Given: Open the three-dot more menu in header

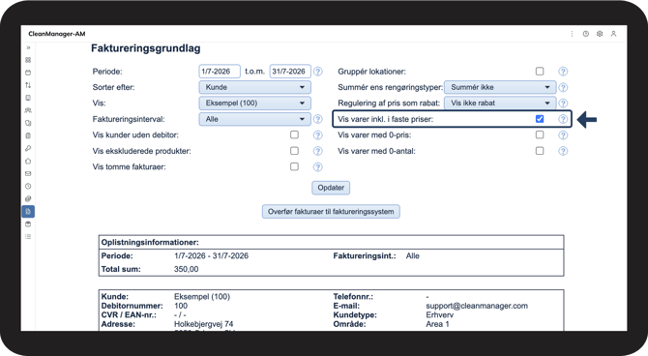Looking at the screenshot, I should [572, 34].
